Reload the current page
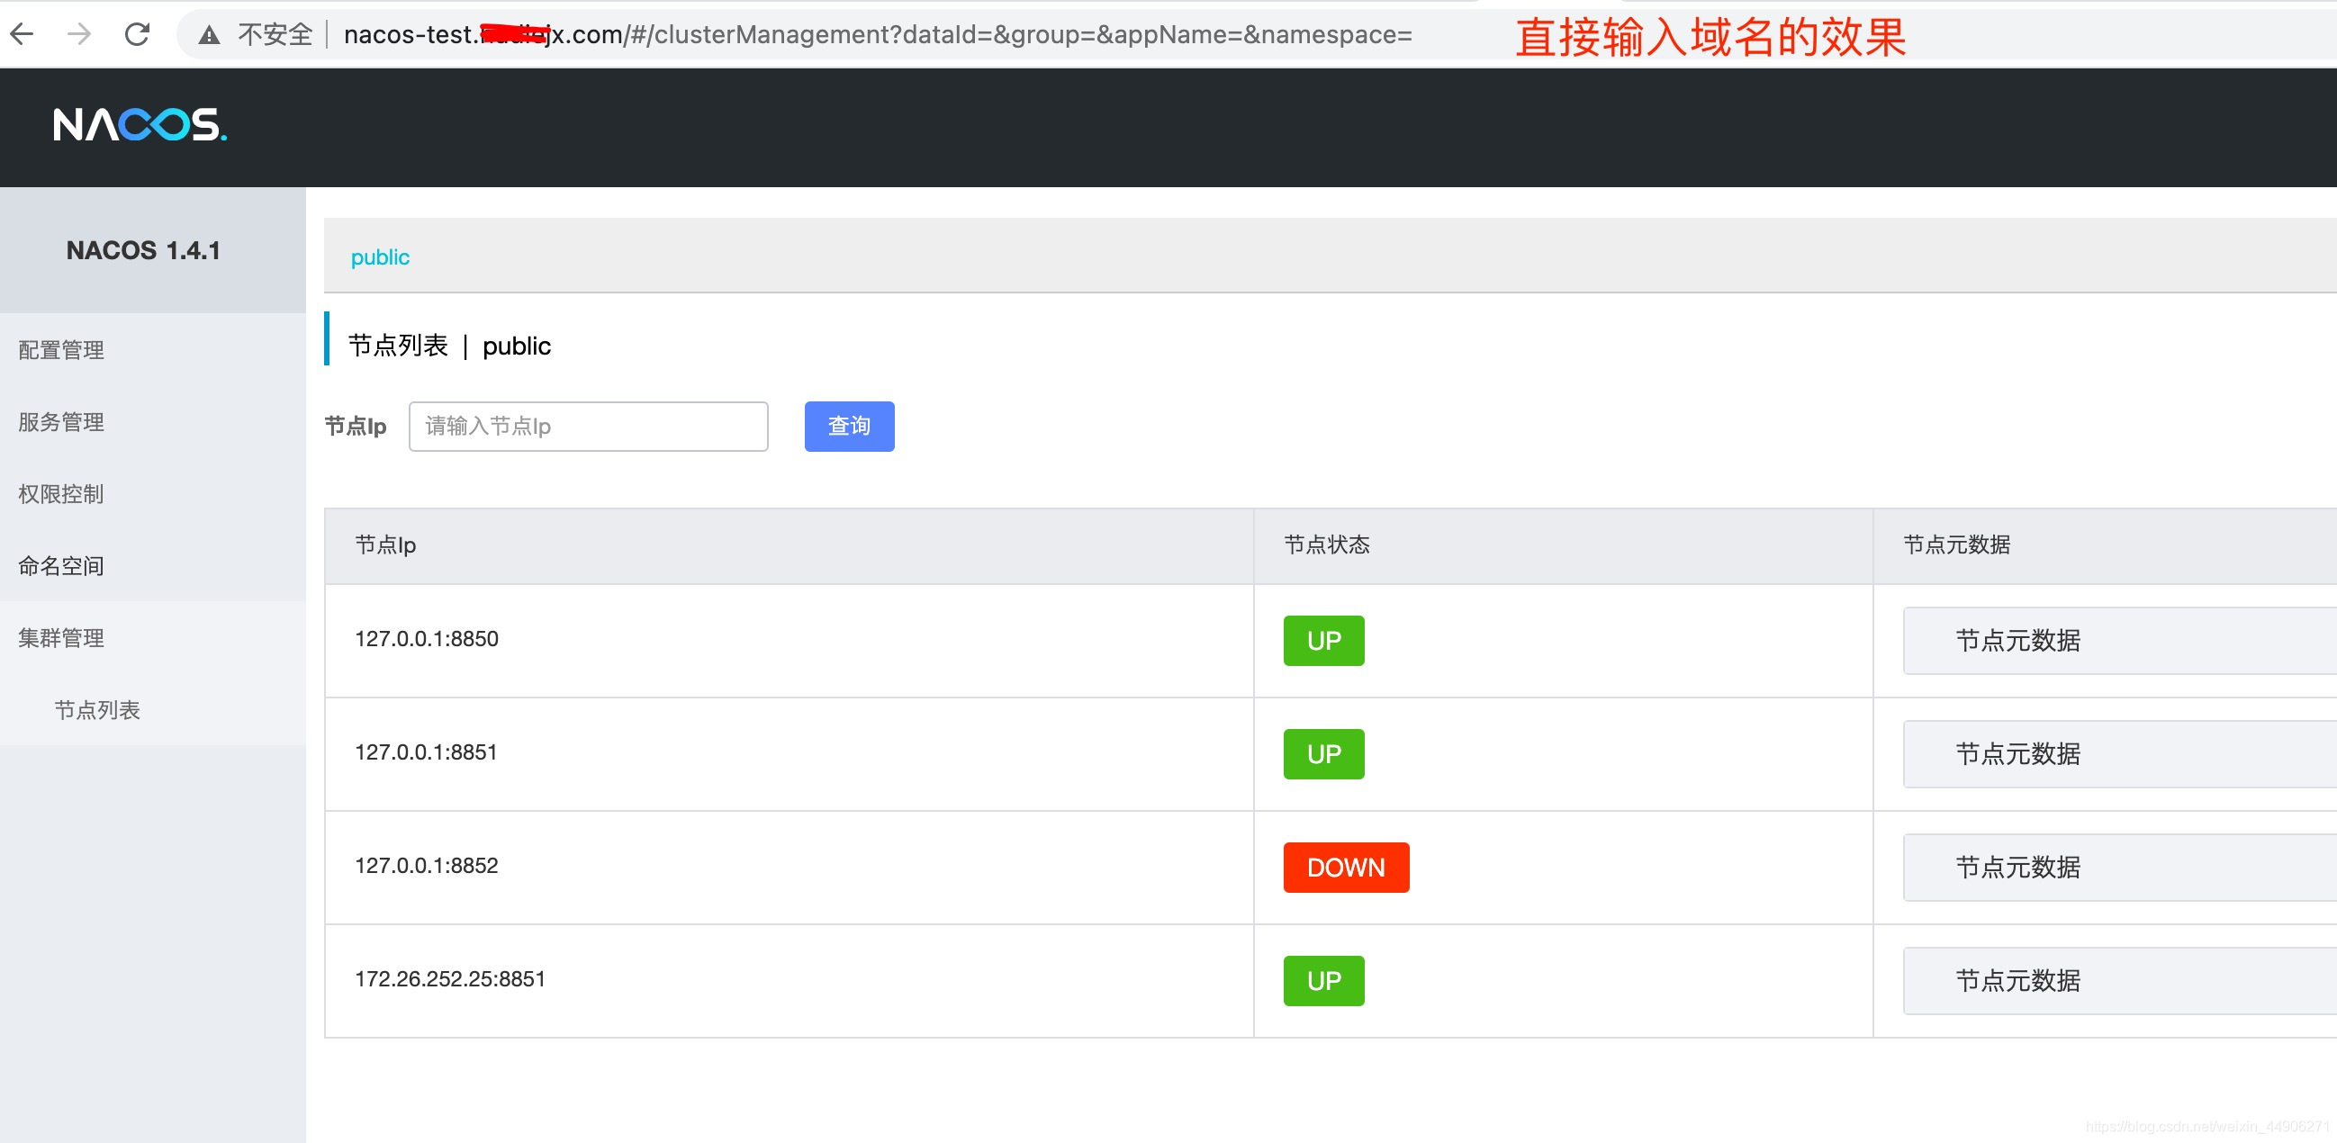 click(138, 34)
